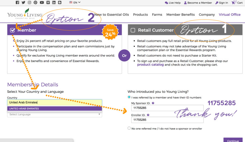Open the Twitter social icon
This screenshot has width=245, height=142.
[23, 2]
